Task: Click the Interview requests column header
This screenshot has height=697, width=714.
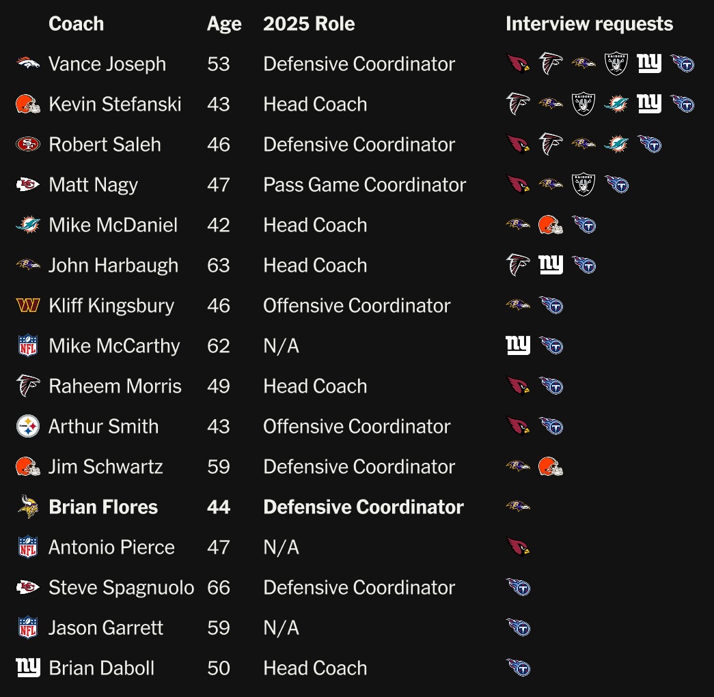Action: click(589, 24)
